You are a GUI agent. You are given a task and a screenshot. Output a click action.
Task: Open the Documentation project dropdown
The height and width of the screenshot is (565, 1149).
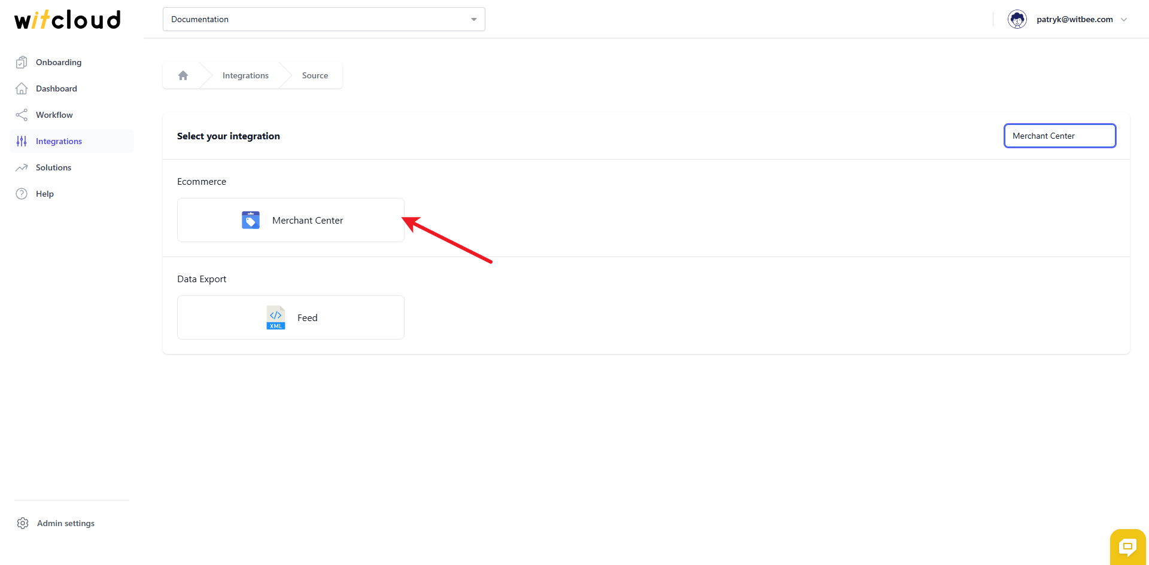324,19
